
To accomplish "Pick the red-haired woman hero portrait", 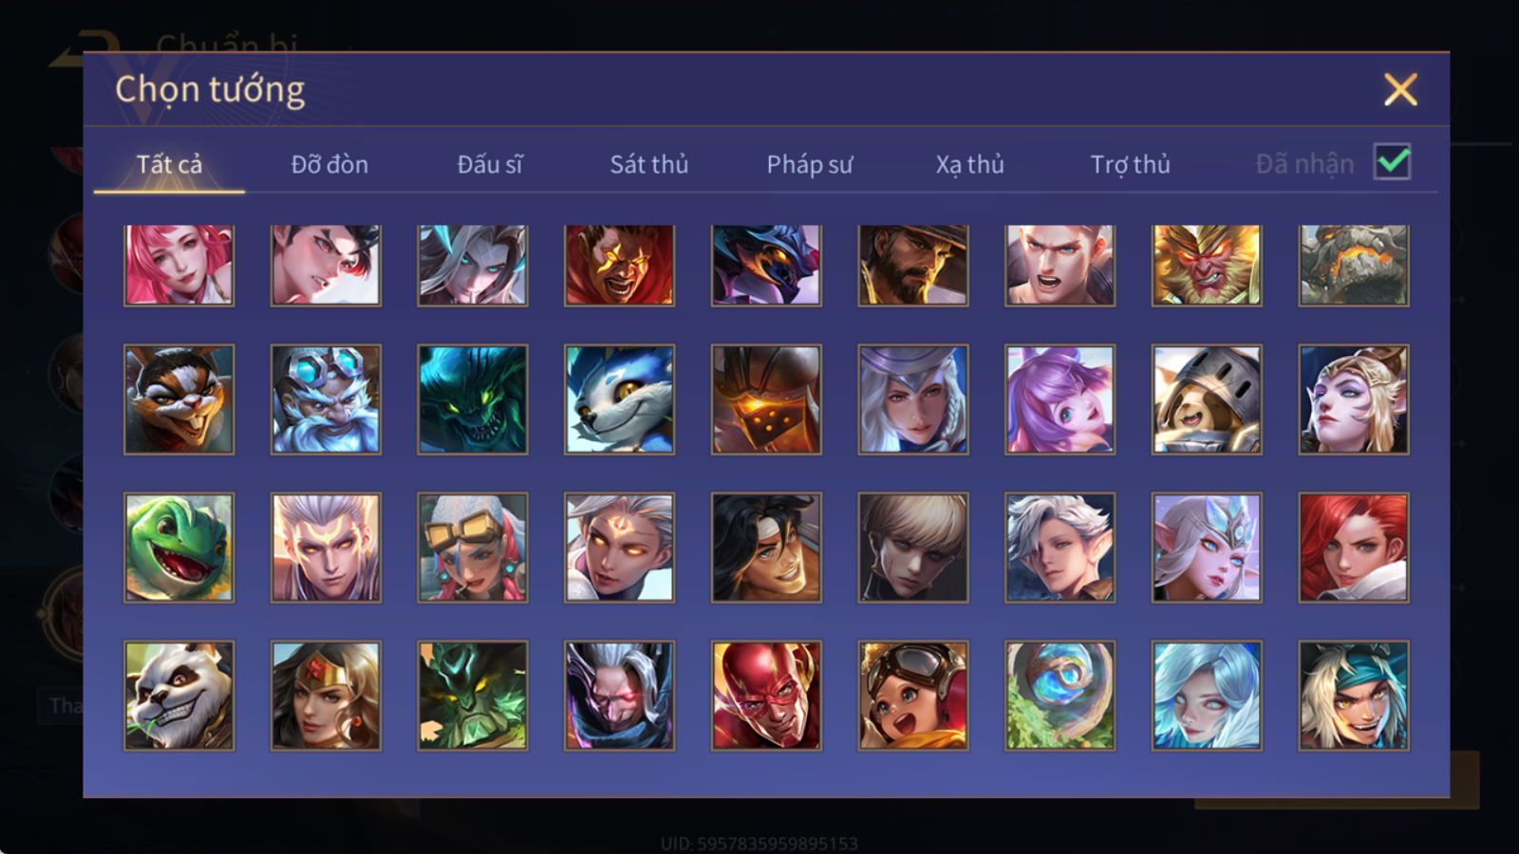I will coord(1354,548).
